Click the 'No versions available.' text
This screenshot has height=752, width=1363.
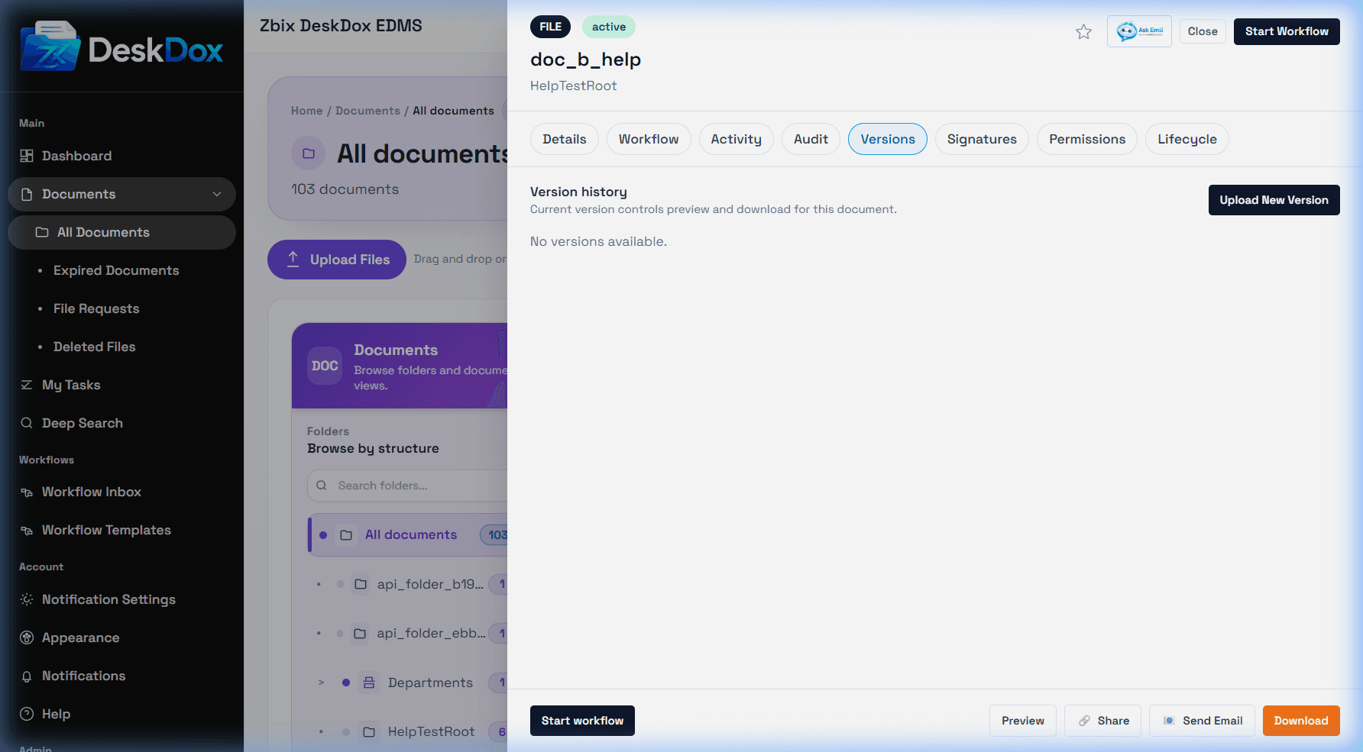[598, 241]
